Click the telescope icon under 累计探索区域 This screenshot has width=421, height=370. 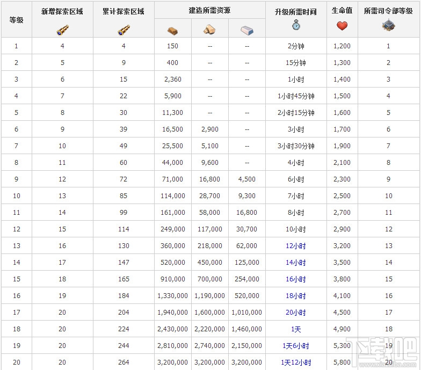(x=124, y=30)
